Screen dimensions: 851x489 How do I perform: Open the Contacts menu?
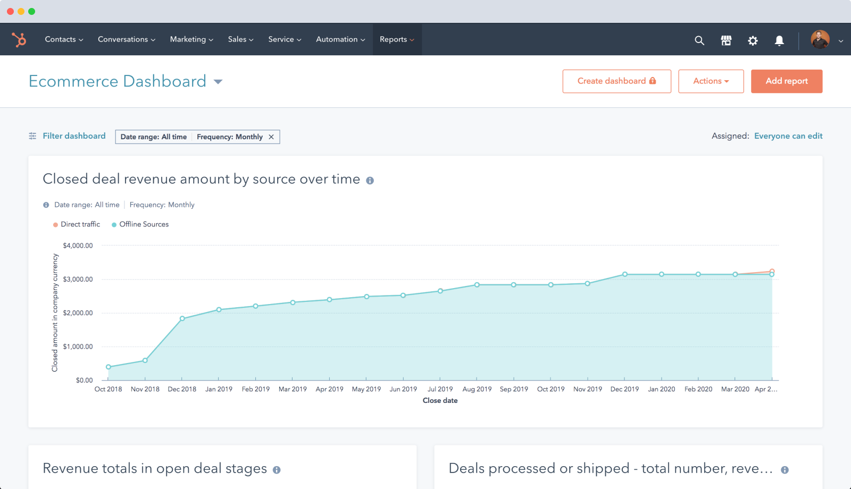click(64, 39)
